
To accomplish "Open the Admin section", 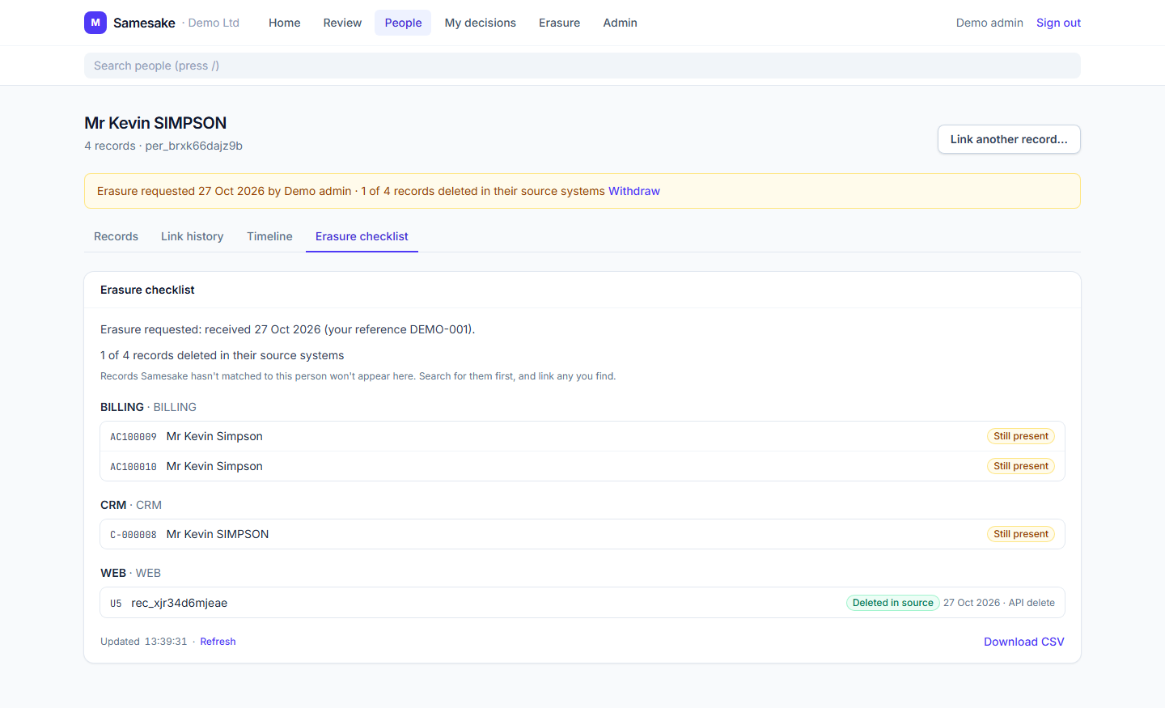I will (x=621, y=23).
